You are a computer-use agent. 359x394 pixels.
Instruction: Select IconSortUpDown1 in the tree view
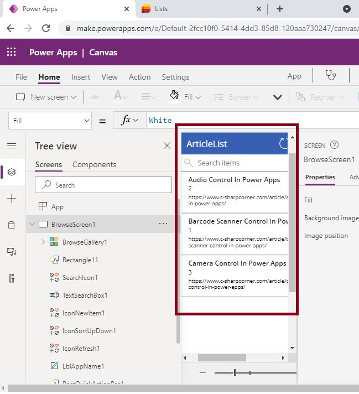click(89, 331)
